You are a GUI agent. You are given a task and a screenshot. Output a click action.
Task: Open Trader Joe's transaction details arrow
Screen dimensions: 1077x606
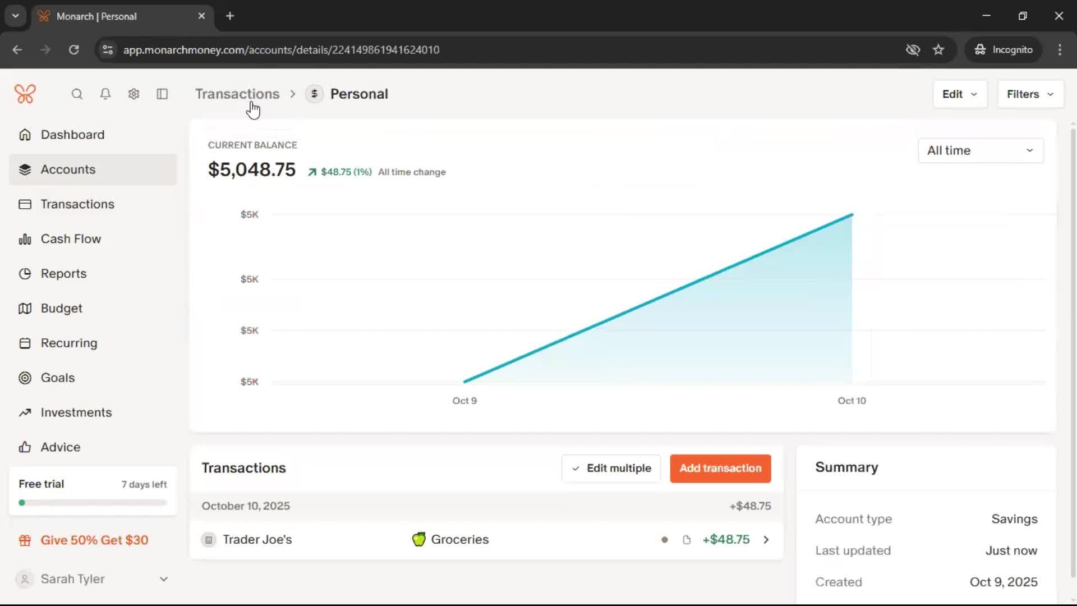[x=766, y=540]
